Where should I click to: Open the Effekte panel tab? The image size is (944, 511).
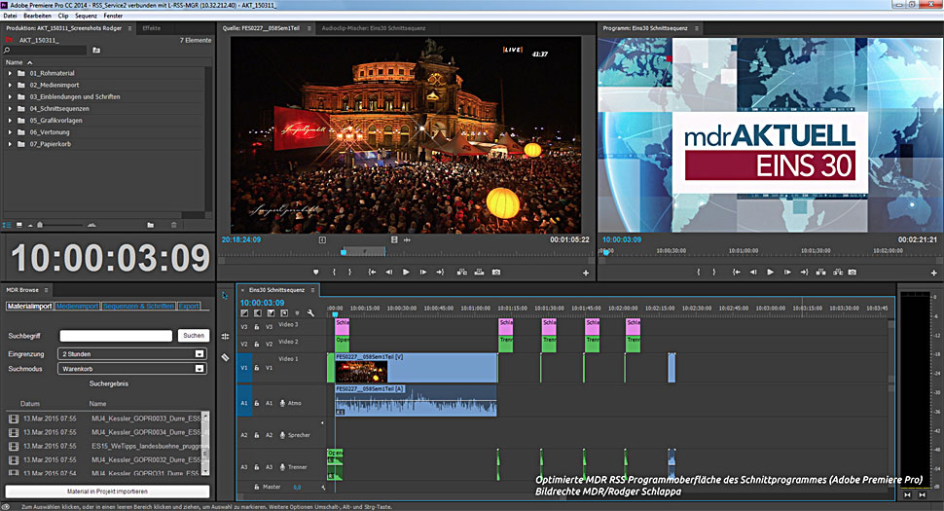click(151, 28)
